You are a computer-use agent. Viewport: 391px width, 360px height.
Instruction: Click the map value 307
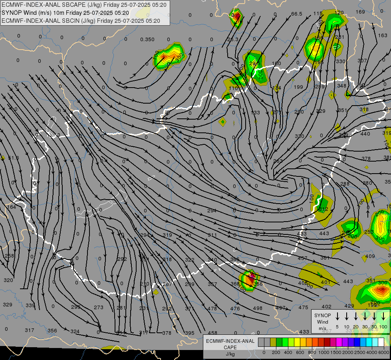[x=362, y=61]
